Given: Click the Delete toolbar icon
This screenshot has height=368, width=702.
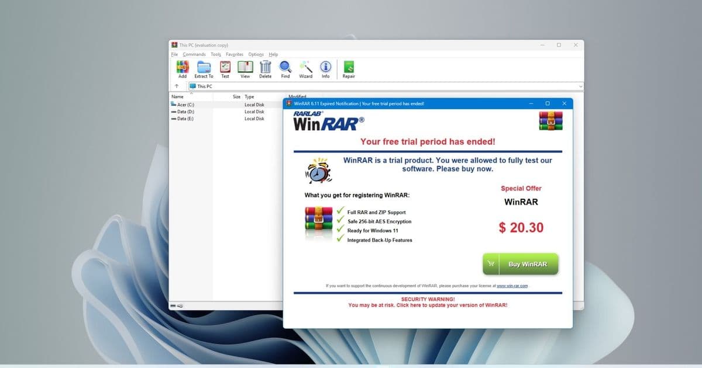Looking at the screenshot, I should pos(265,68).
